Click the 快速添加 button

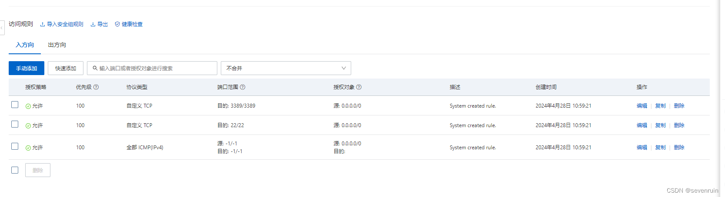click(x=66, y=68)
